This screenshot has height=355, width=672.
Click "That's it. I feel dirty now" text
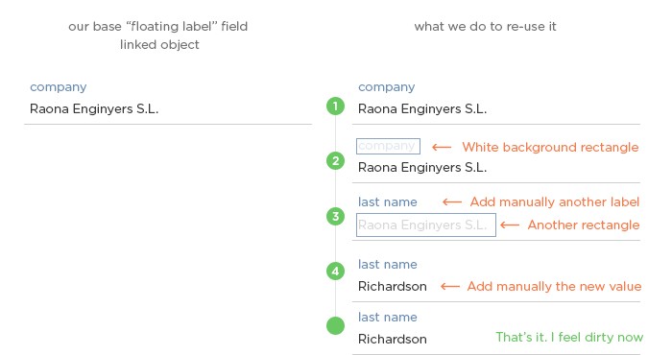click(569, 338)
